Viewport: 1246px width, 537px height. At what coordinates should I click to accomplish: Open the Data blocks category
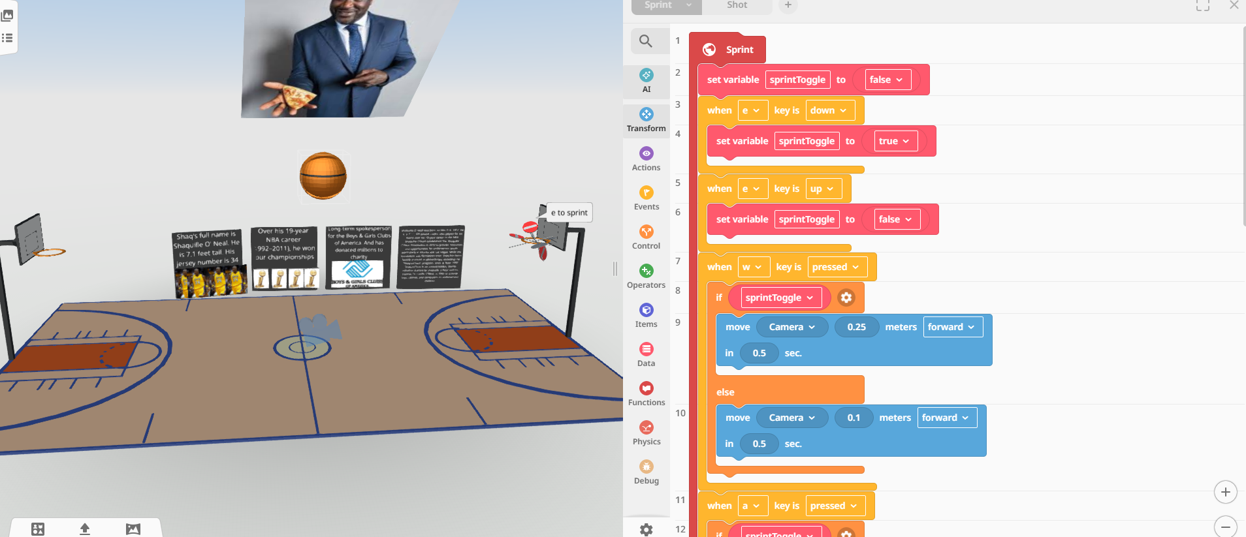pos(647,355)
